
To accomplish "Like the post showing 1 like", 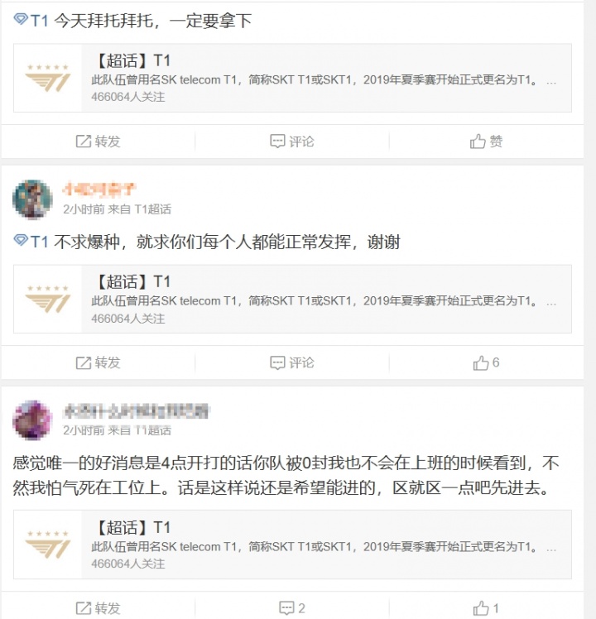I will pyautogui.click(x=486, y=608).
